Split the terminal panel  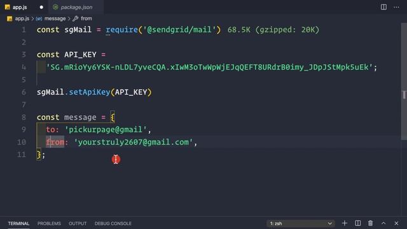357,223
